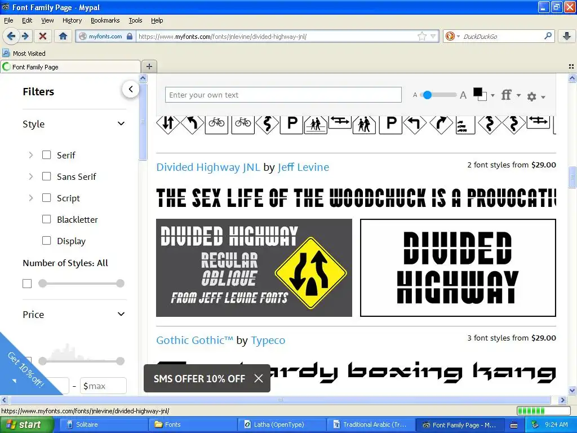Expand the Sans Serif subcategories arrow

(x=31, y=176)
